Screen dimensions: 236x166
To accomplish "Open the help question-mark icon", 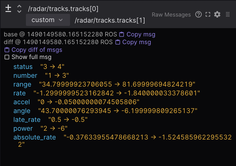I will (199, 15).
